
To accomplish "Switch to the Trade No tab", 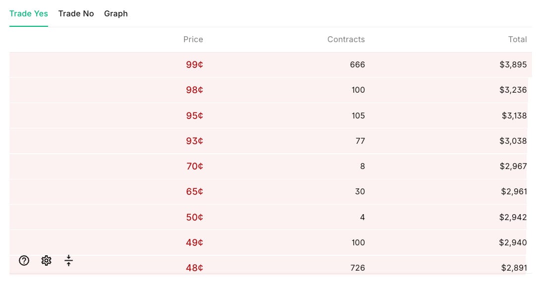I will [76, 13].
